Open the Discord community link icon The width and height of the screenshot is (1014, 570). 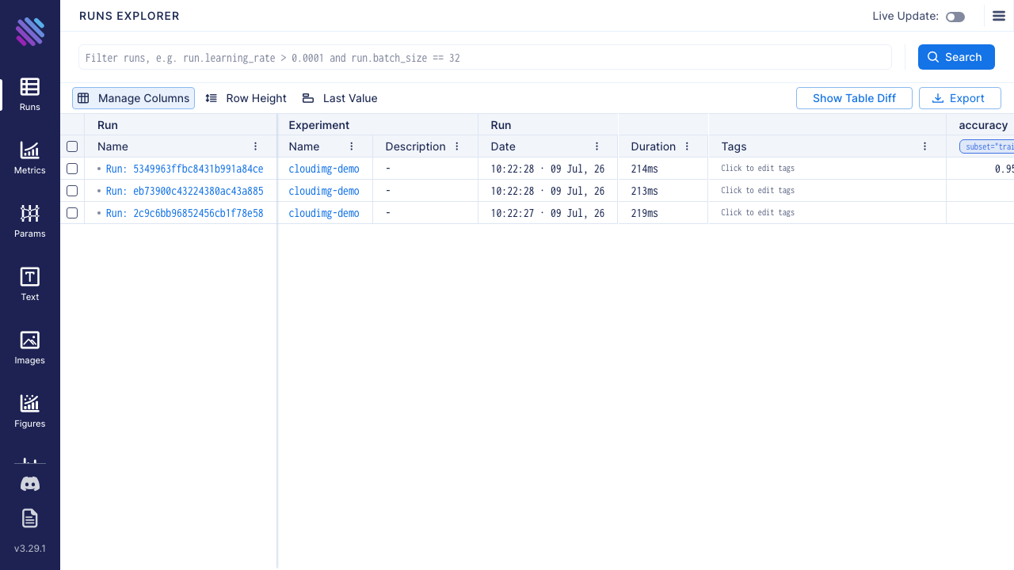pos(30,484)
